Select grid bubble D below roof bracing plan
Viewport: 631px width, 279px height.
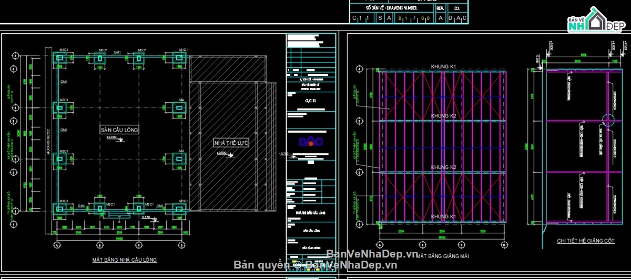click(x=503, y=244)
